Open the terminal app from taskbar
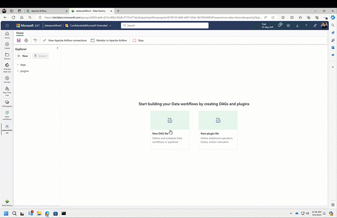The image size is (337, 218). (64, 213)
